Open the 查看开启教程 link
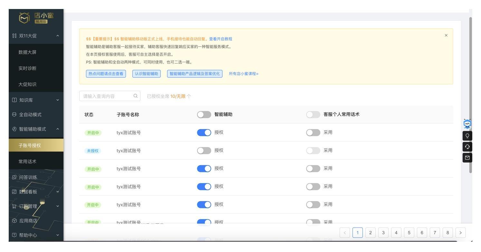Viewport: 481px width, 252px height. [221, 39]
